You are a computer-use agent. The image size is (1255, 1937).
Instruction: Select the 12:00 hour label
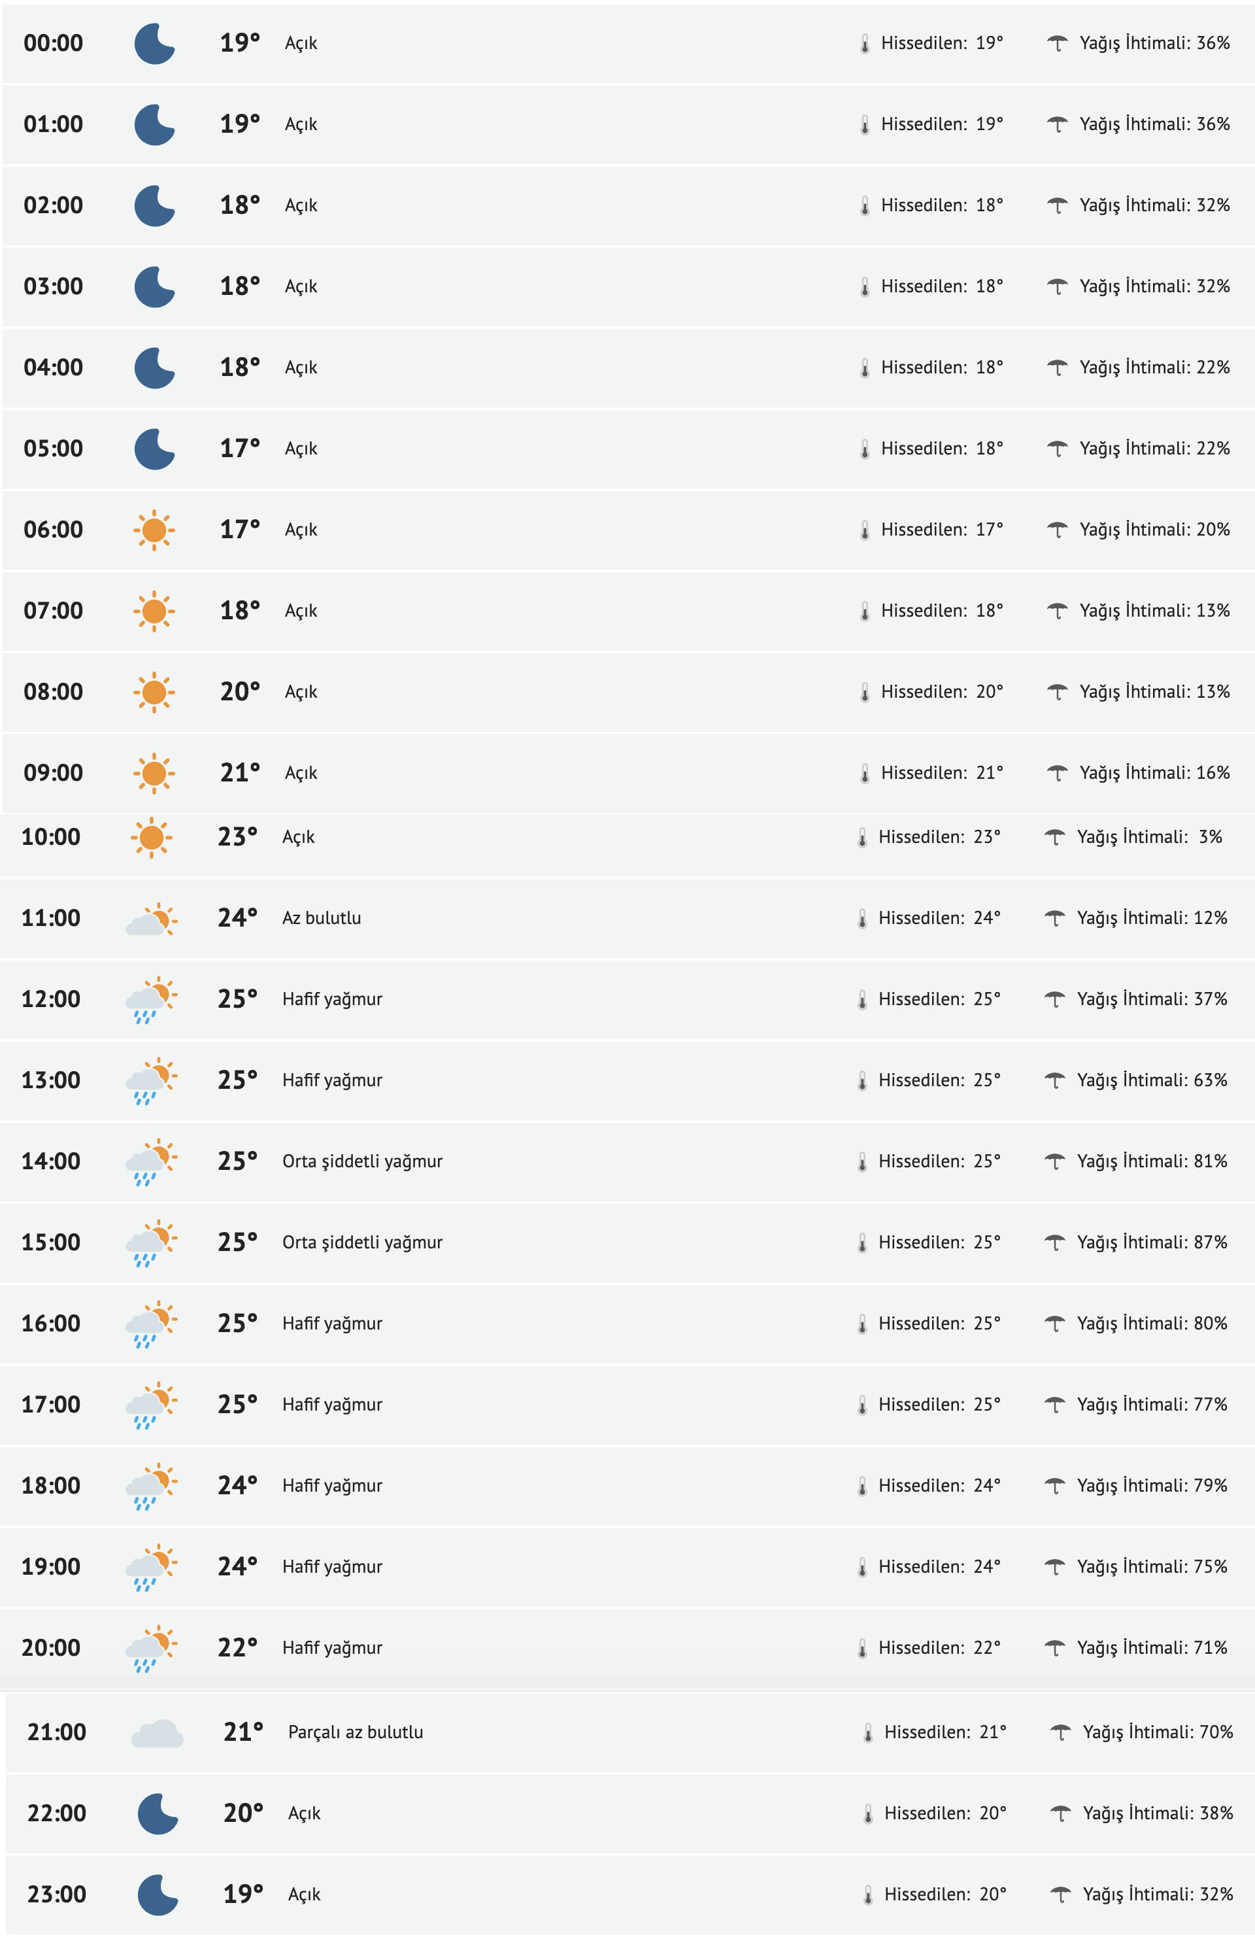click(50, 999)
